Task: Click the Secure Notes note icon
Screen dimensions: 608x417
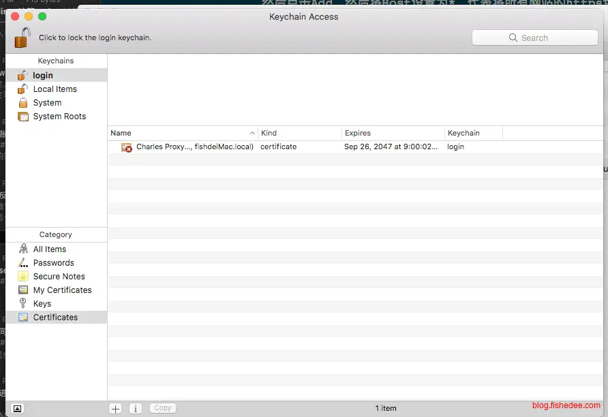Action: (23, 277)
